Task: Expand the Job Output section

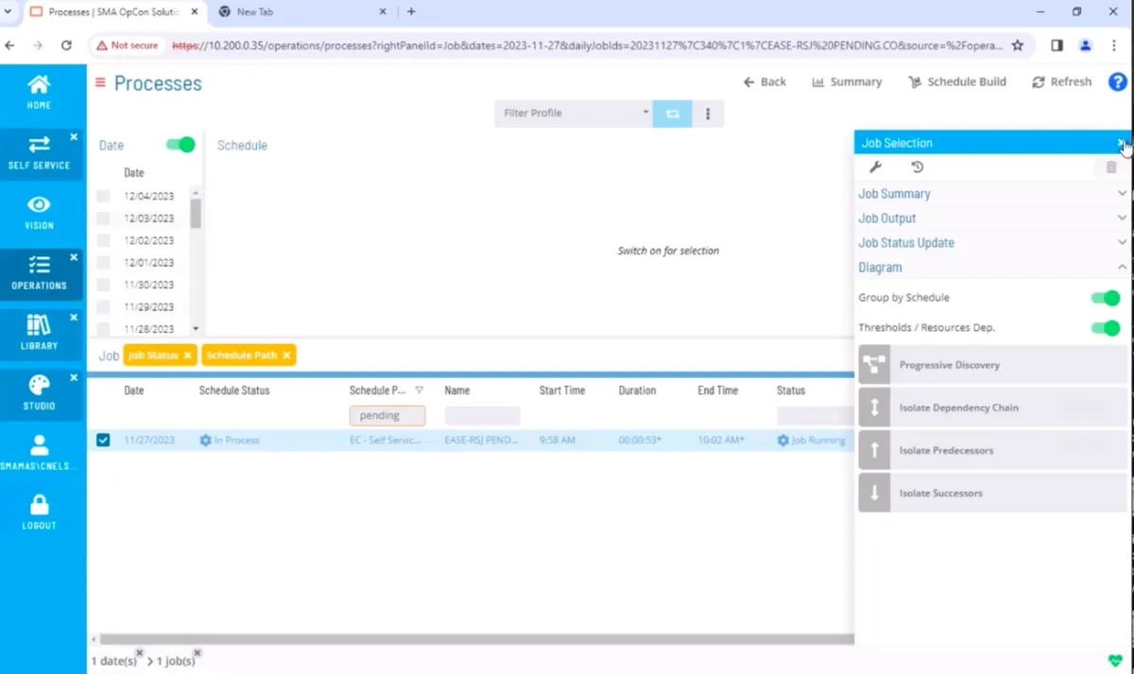Action: point(992,218)
